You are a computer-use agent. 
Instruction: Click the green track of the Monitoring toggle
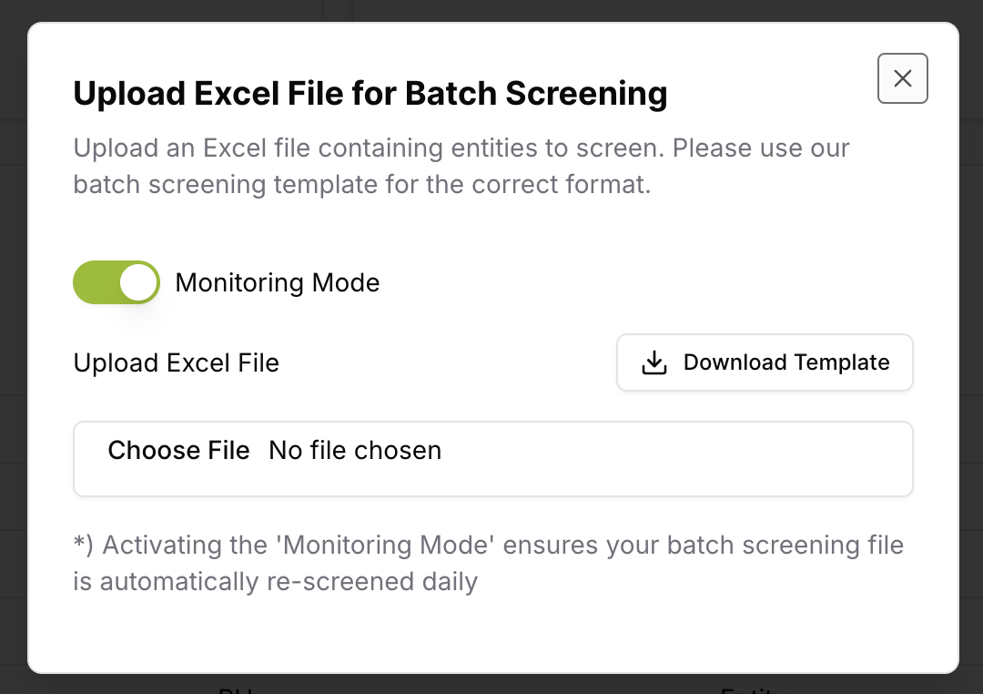96,282
